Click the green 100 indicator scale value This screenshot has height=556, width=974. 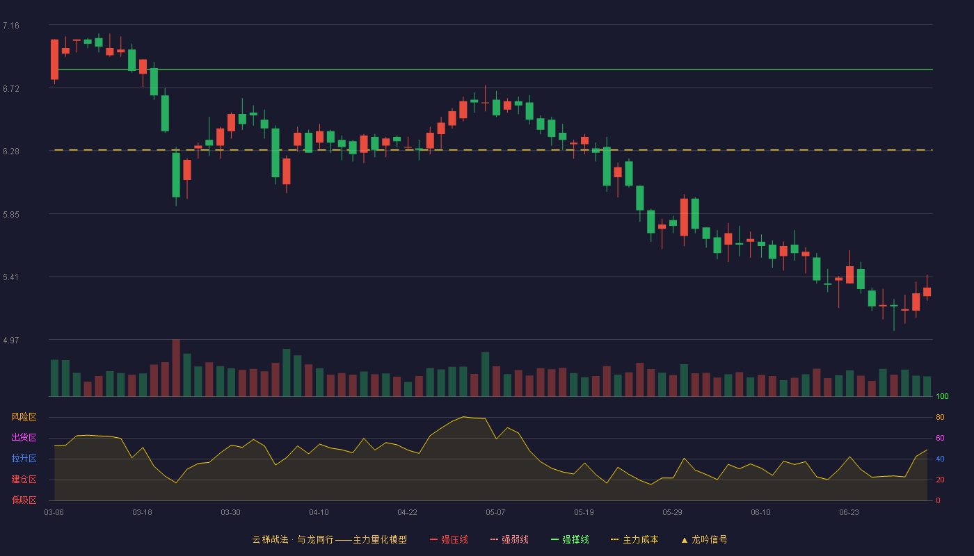click(942, 396)
